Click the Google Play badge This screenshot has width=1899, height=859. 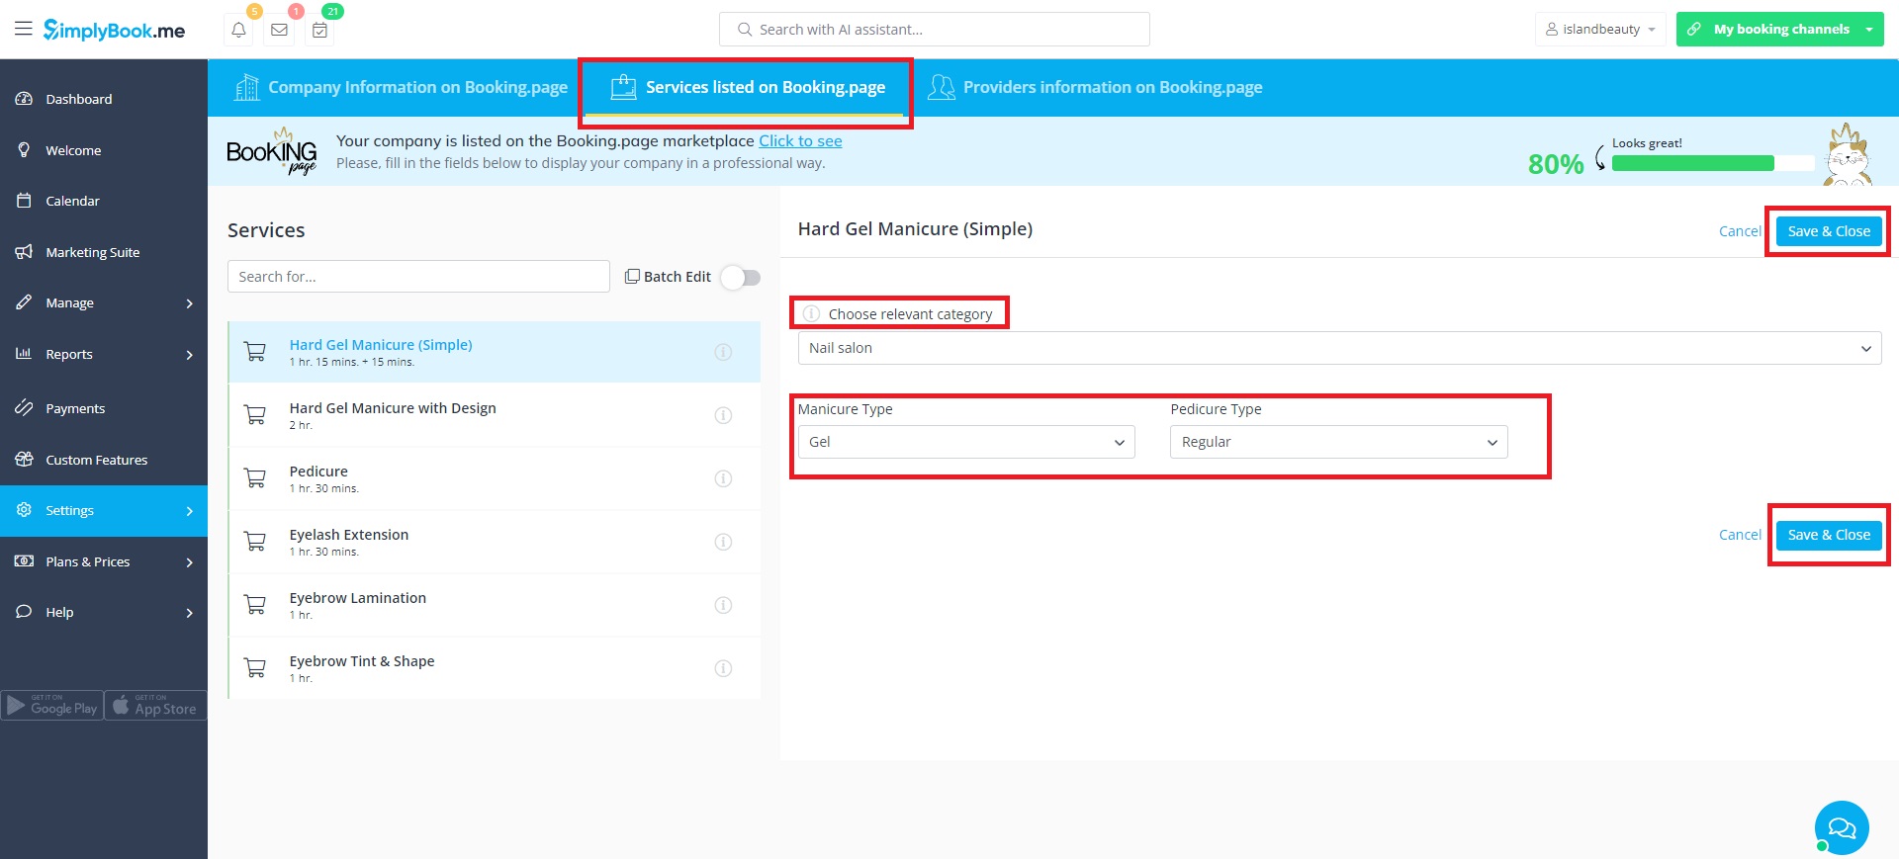click(52, 705)
